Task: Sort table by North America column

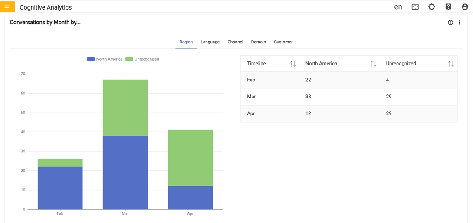Action: click(373, 64)
